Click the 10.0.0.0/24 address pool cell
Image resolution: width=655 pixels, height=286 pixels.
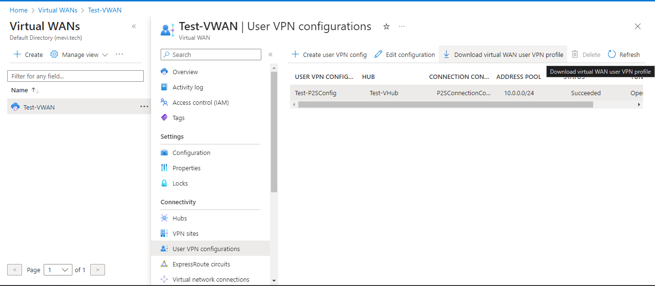(519, 93)
